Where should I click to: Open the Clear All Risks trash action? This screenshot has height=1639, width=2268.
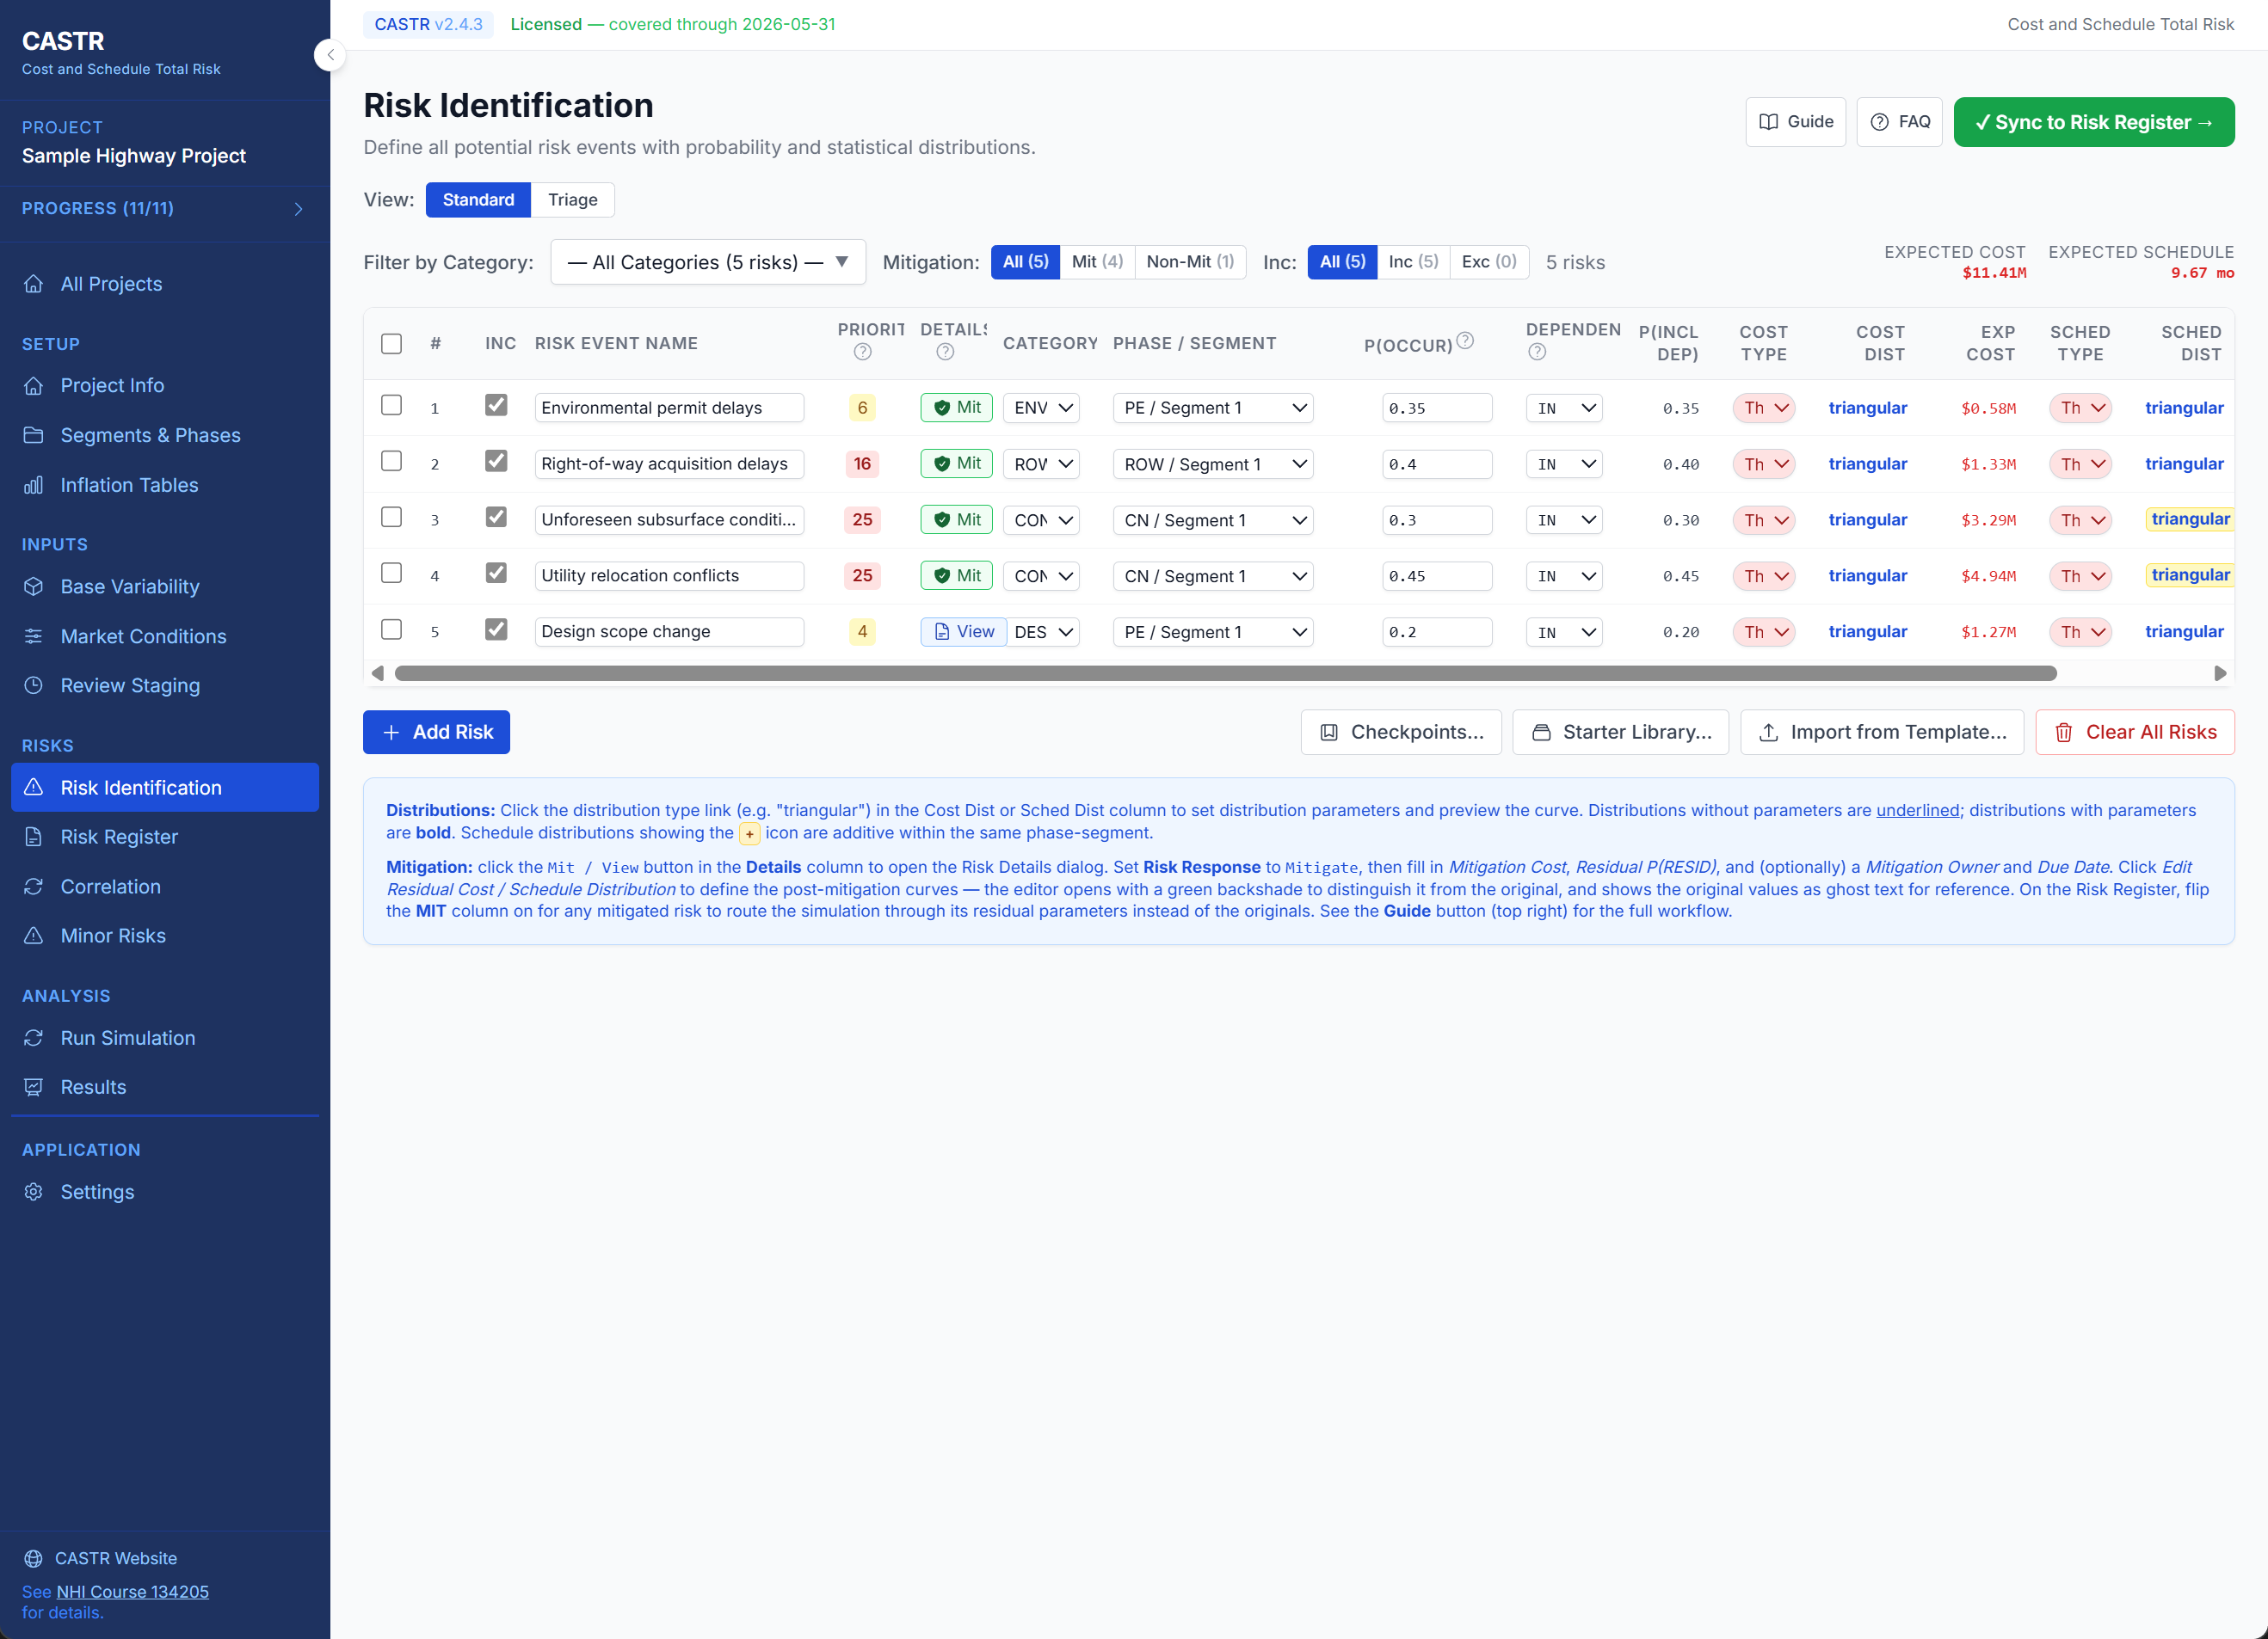2135,732
